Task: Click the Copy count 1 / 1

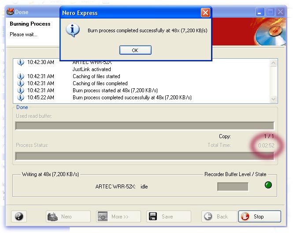Action: click(269, 136)
